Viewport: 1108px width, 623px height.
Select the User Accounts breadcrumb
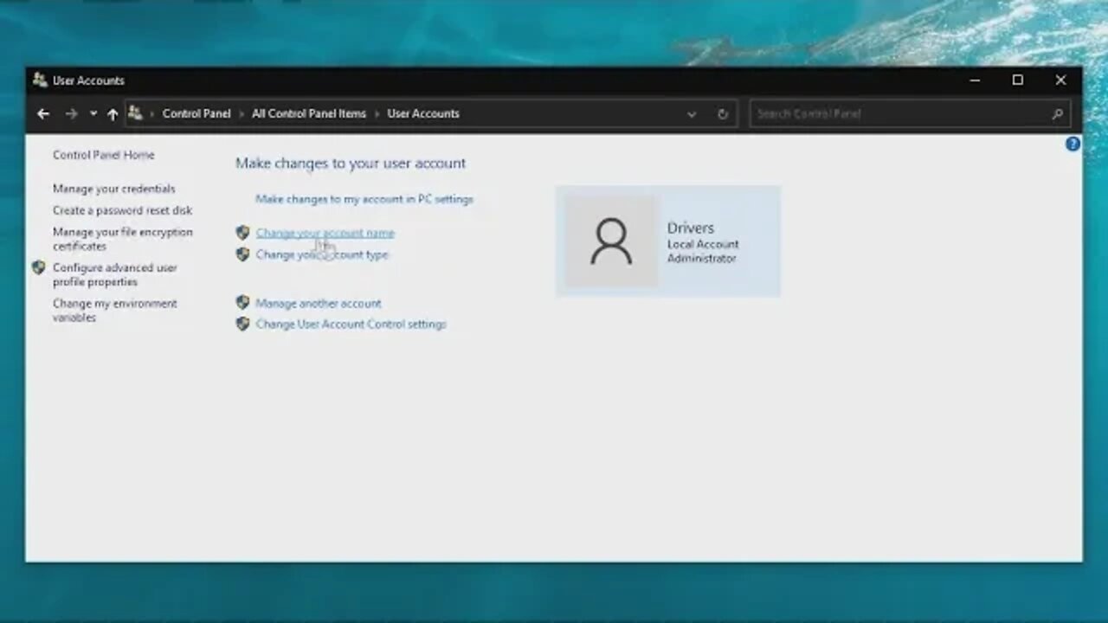[423, 113]
